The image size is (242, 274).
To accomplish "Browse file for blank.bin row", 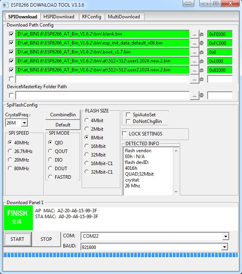I will [194, 34].
